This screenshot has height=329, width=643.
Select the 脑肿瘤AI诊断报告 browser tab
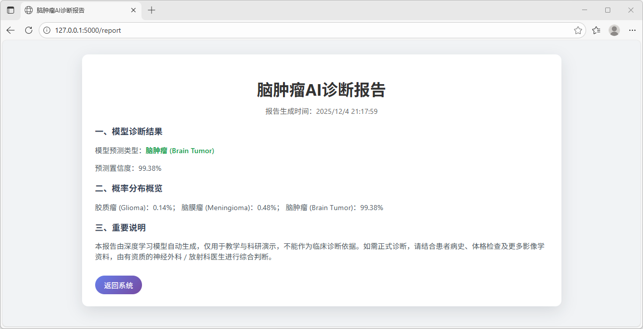(76, 10)
